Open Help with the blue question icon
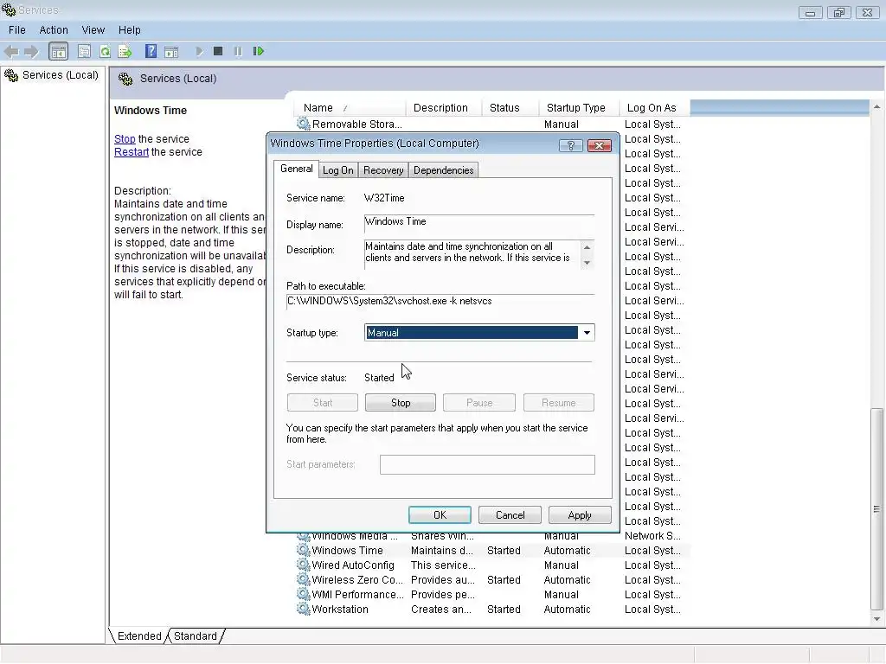886x664 pixels. [x=151, y=51]
